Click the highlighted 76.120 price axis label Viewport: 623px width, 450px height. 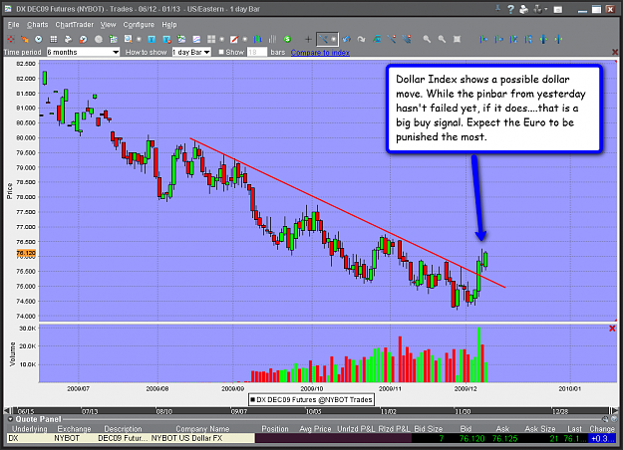click(26, 253)
